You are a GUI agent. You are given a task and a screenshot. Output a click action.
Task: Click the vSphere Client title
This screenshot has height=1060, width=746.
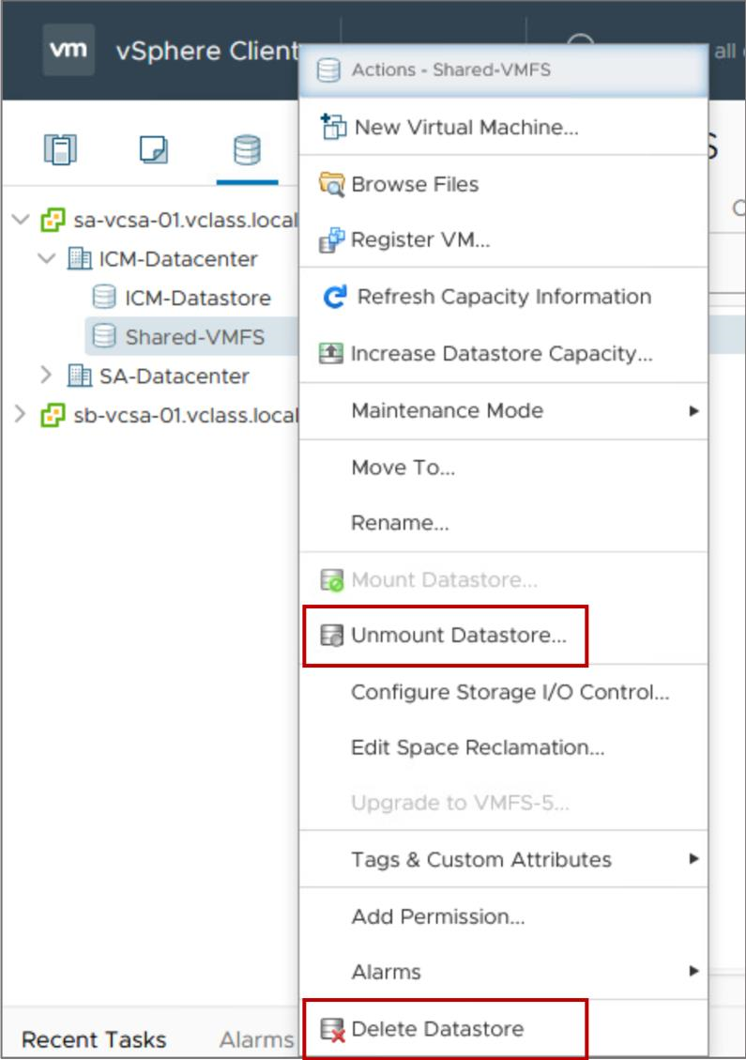206,51
